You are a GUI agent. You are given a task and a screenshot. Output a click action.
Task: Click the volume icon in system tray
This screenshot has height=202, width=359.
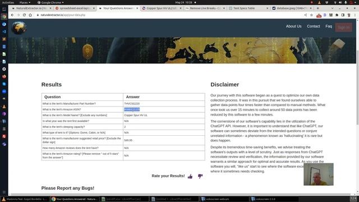coord(340,2)
